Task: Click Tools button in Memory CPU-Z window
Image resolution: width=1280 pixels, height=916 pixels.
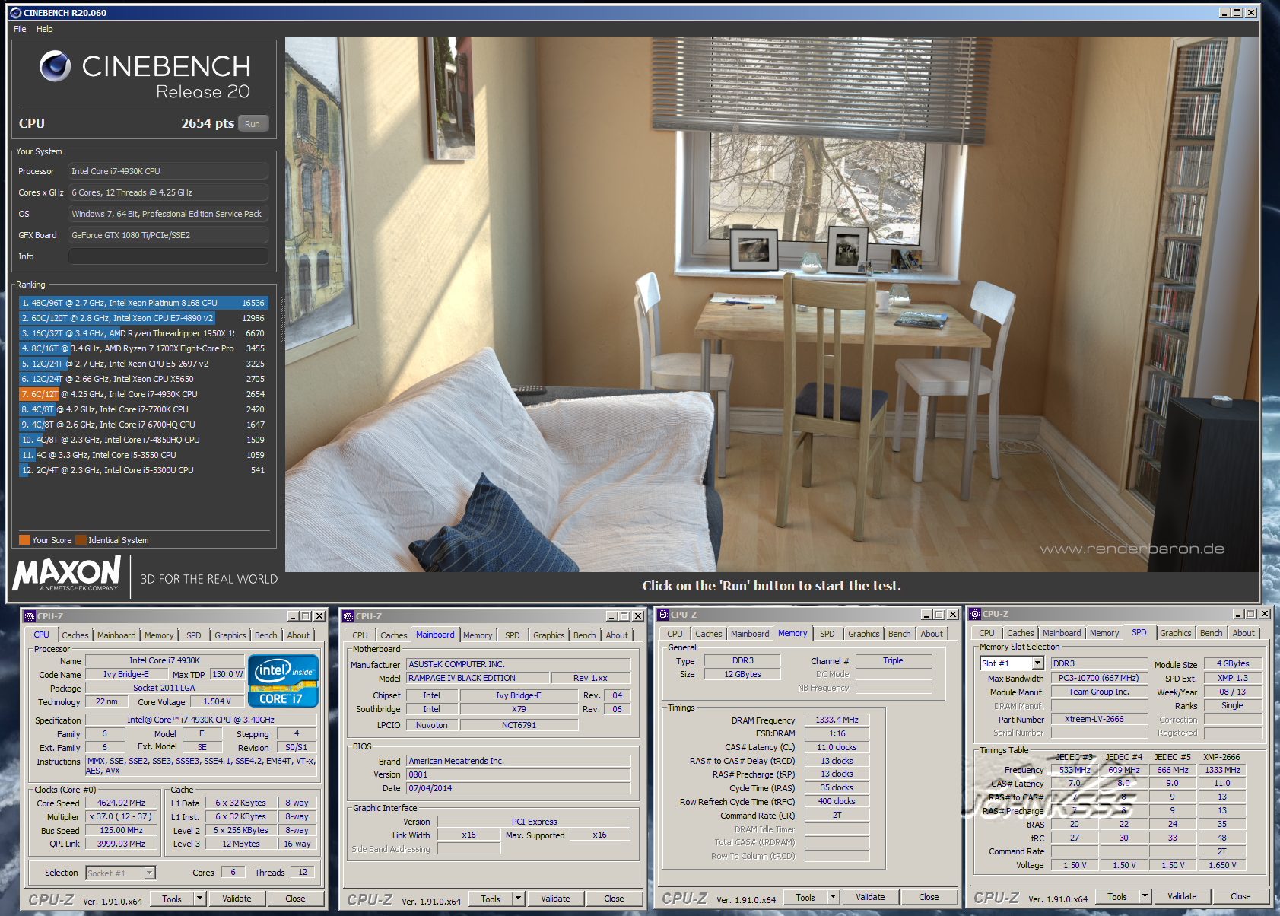Action: click(805, 897)
